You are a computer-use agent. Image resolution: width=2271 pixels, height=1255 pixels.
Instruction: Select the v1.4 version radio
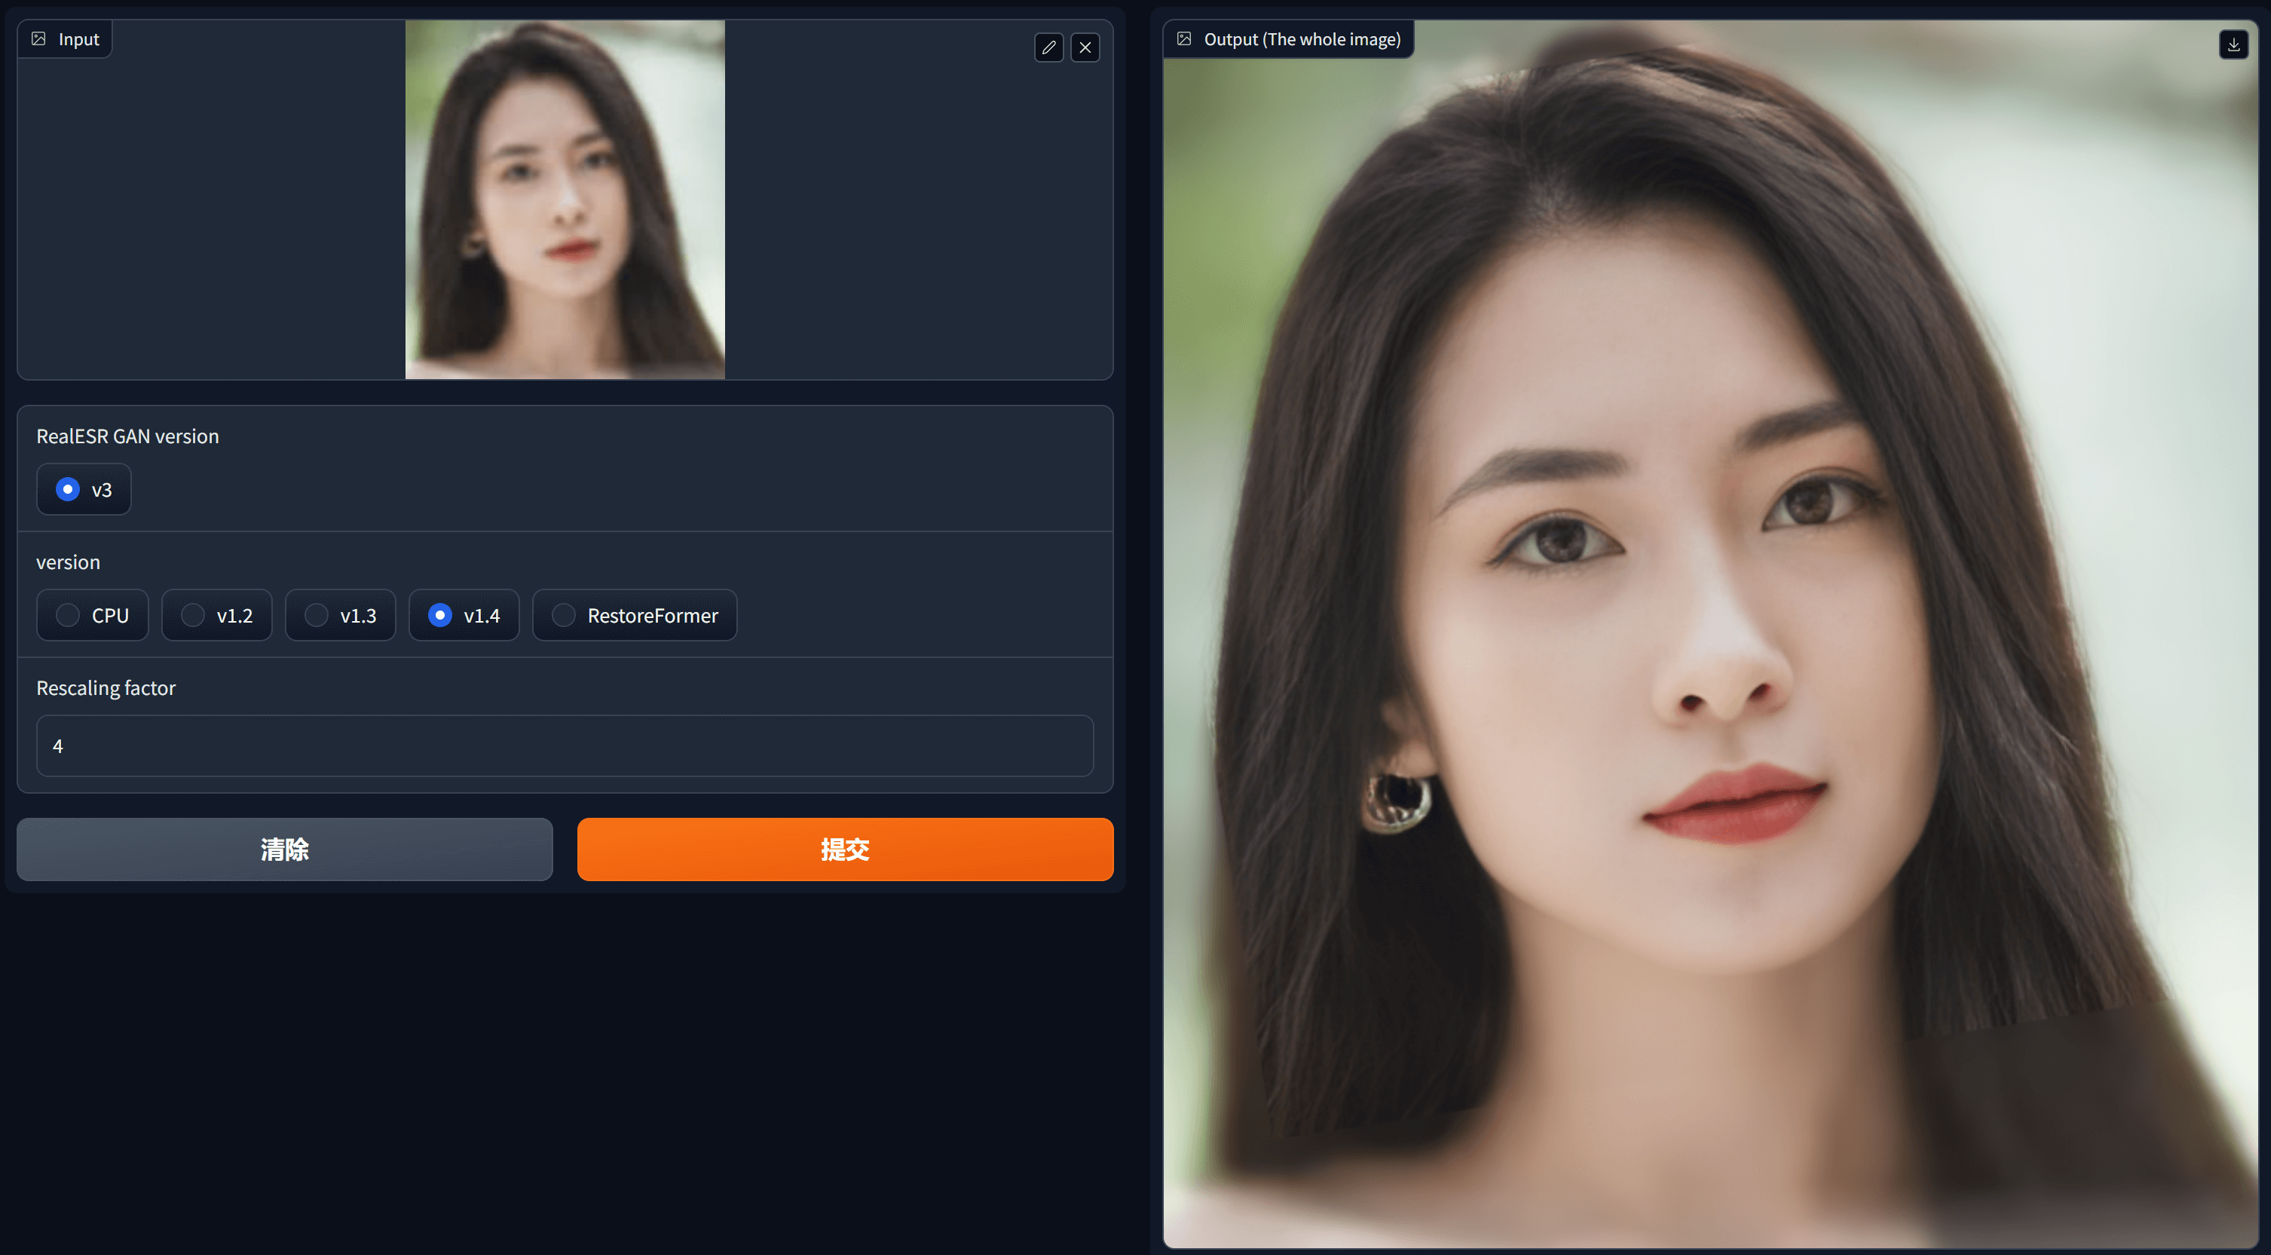tap(440, 615)
